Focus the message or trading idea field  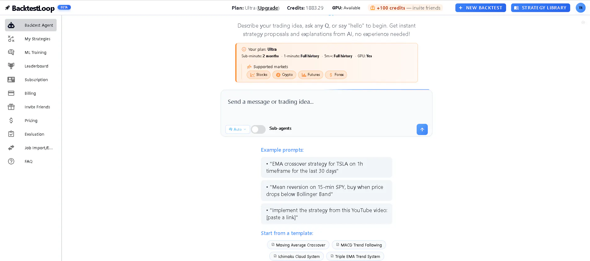click(x=326, y=107)
